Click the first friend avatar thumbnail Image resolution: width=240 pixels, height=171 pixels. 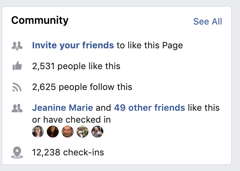click(38, 132)
